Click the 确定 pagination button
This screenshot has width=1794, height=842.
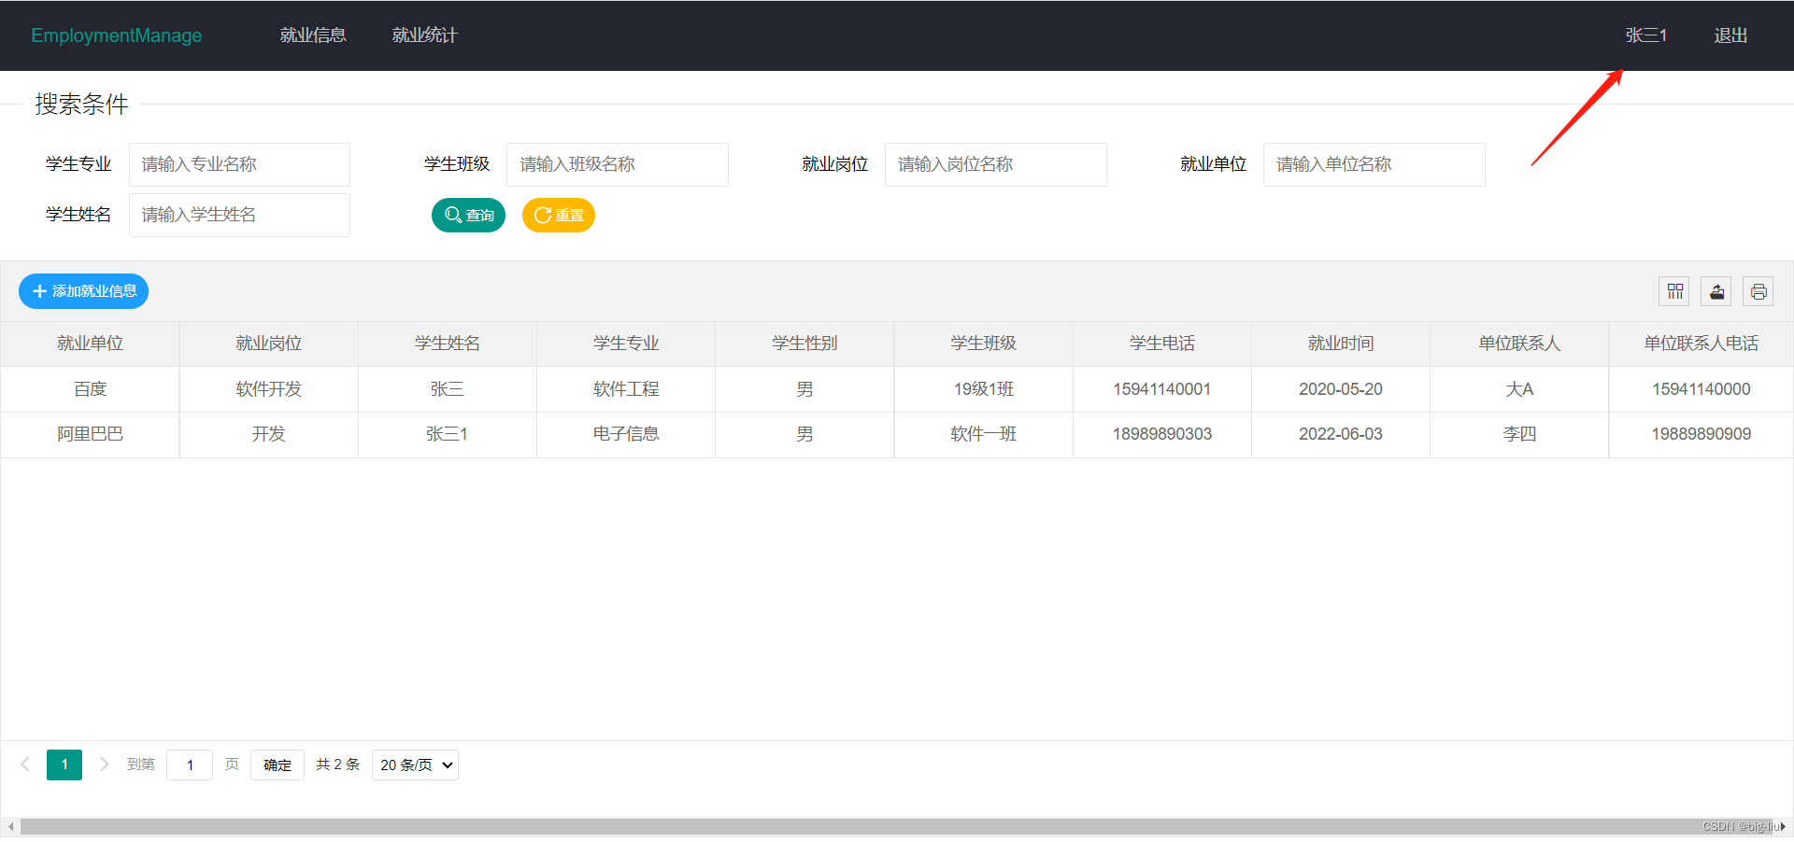pos(278,765)
